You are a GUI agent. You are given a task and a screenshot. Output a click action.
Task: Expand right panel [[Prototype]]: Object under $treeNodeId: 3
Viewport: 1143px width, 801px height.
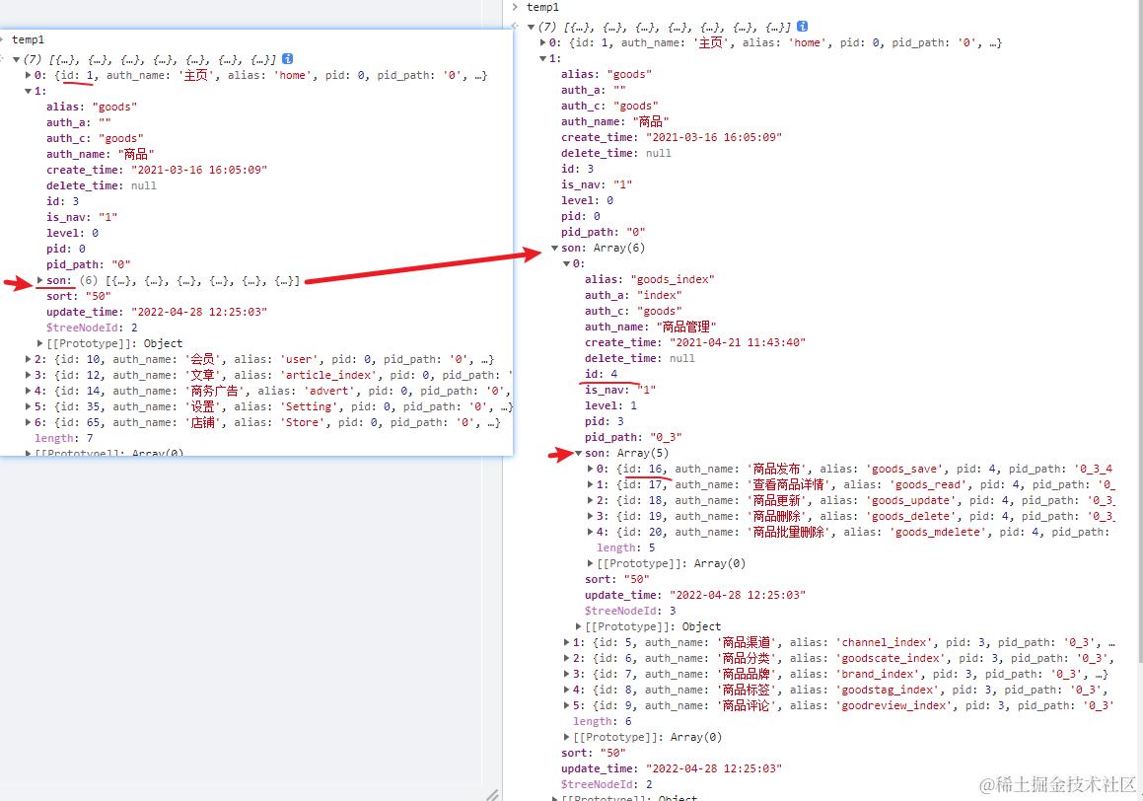tap(579, 626)
